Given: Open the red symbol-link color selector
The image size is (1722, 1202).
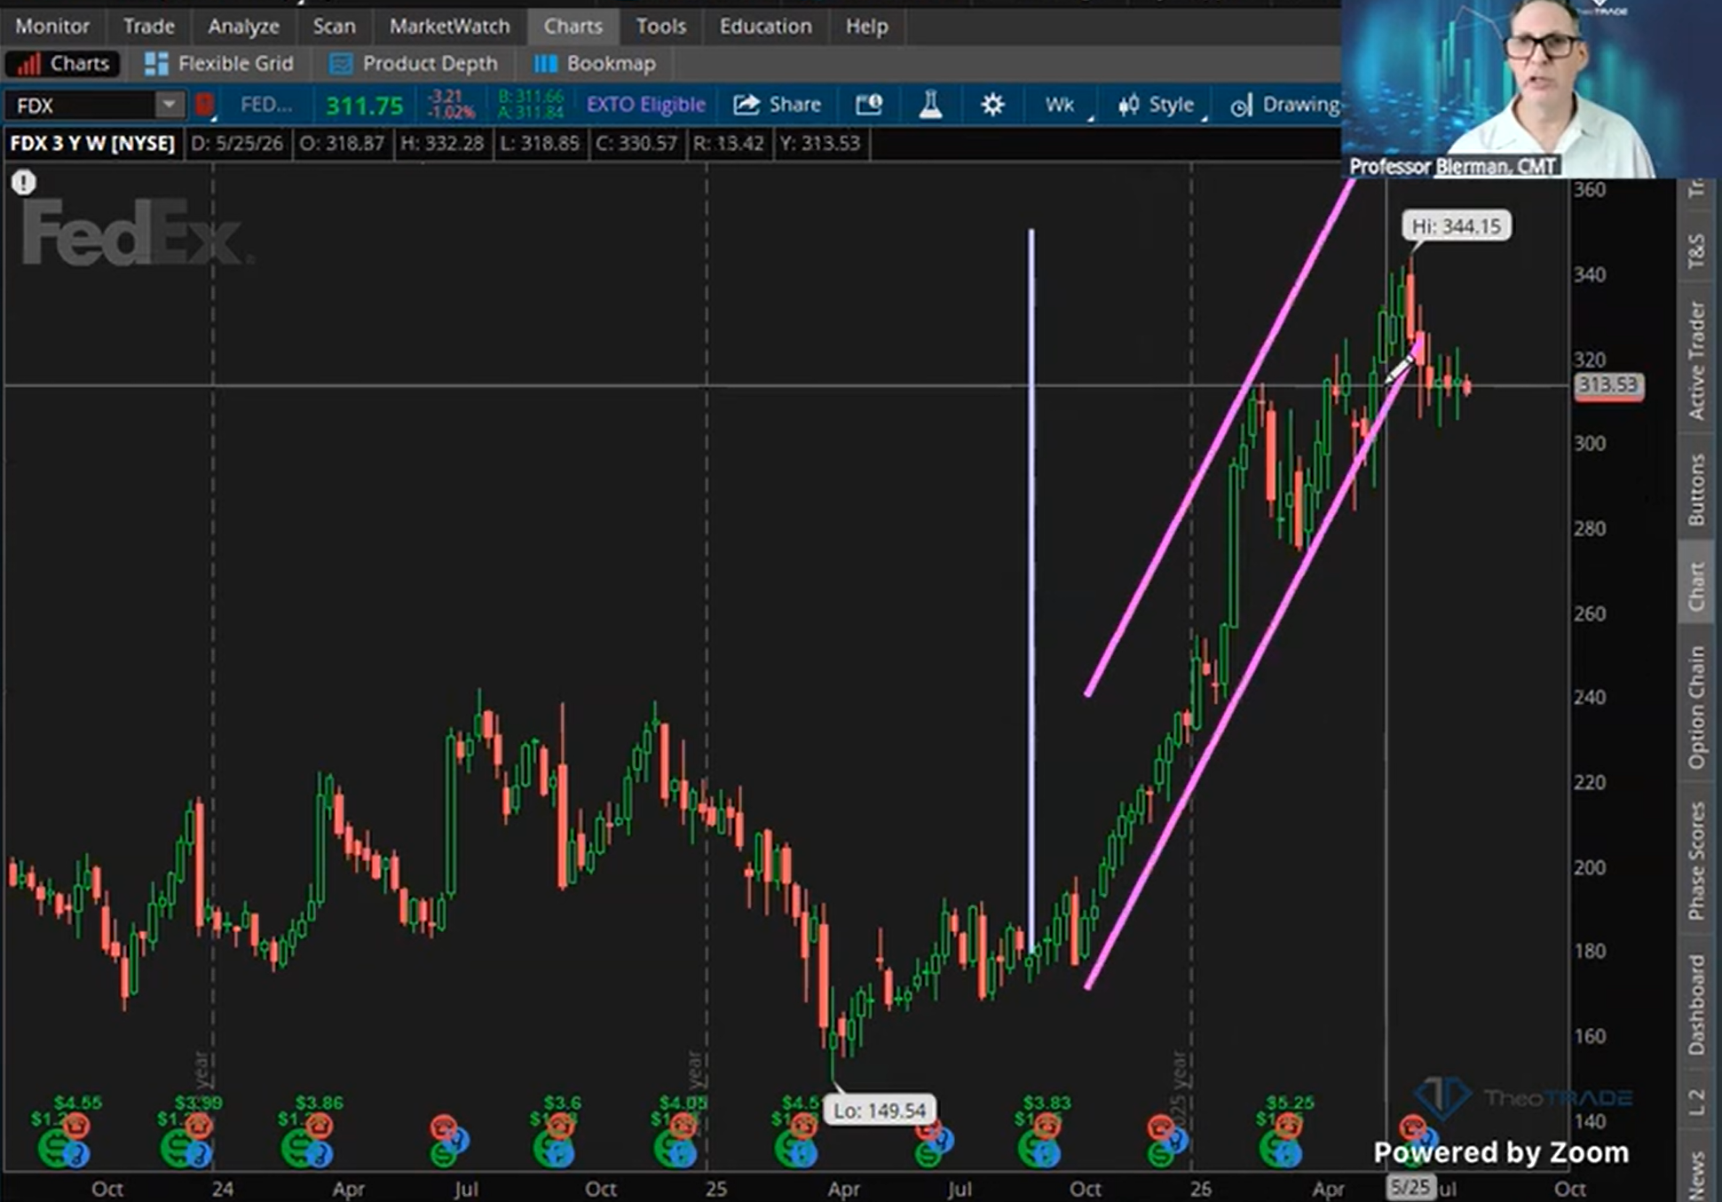Looking at the screenshot, I should (x=204, y=106).
